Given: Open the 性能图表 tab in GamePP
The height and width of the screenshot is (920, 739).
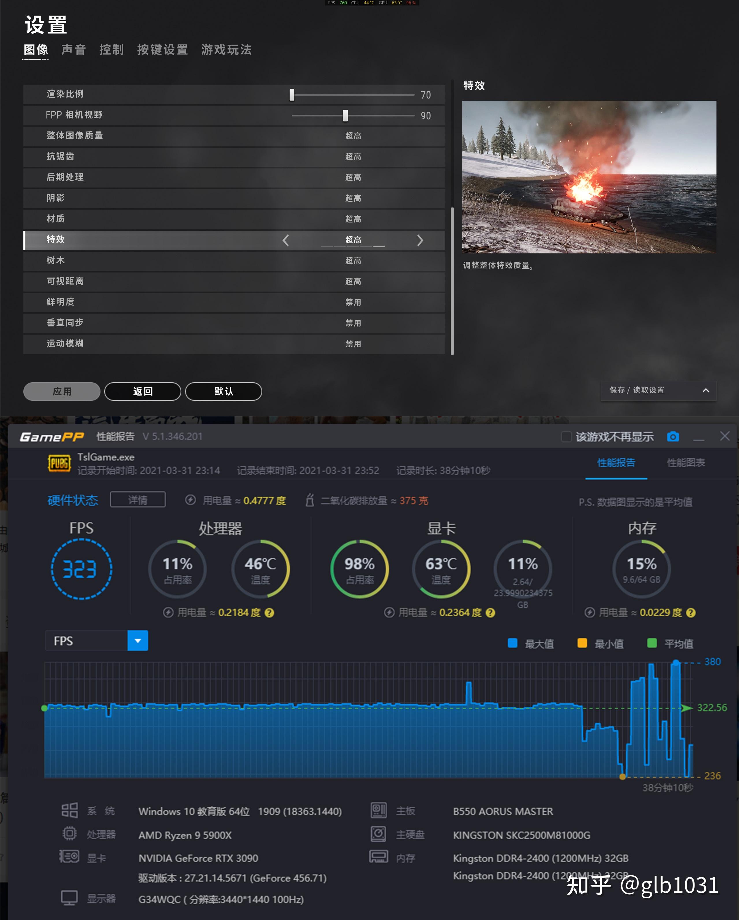Looking at the screenshot, I should [x=686, y=463].
